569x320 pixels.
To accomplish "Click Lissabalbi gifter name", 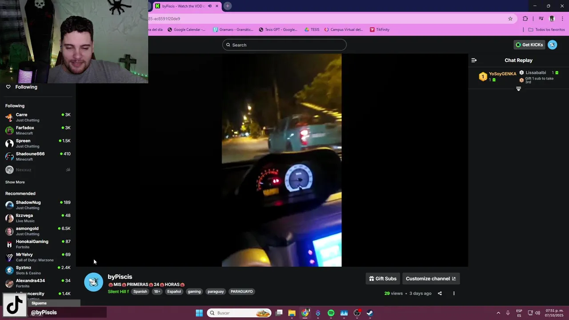I will (x=536, y=73).
